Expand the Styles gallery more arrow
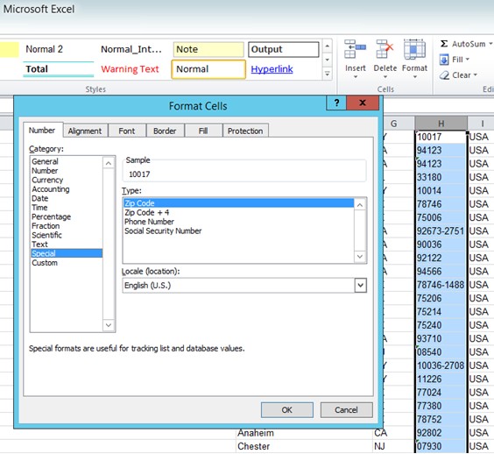The width and height of the screenshot is (494, 454). 328,74
